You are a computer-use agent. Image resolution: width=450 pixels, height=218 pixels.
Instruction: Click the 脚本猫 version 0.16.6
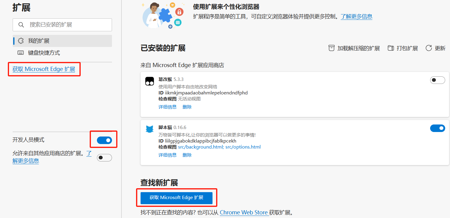180,127
